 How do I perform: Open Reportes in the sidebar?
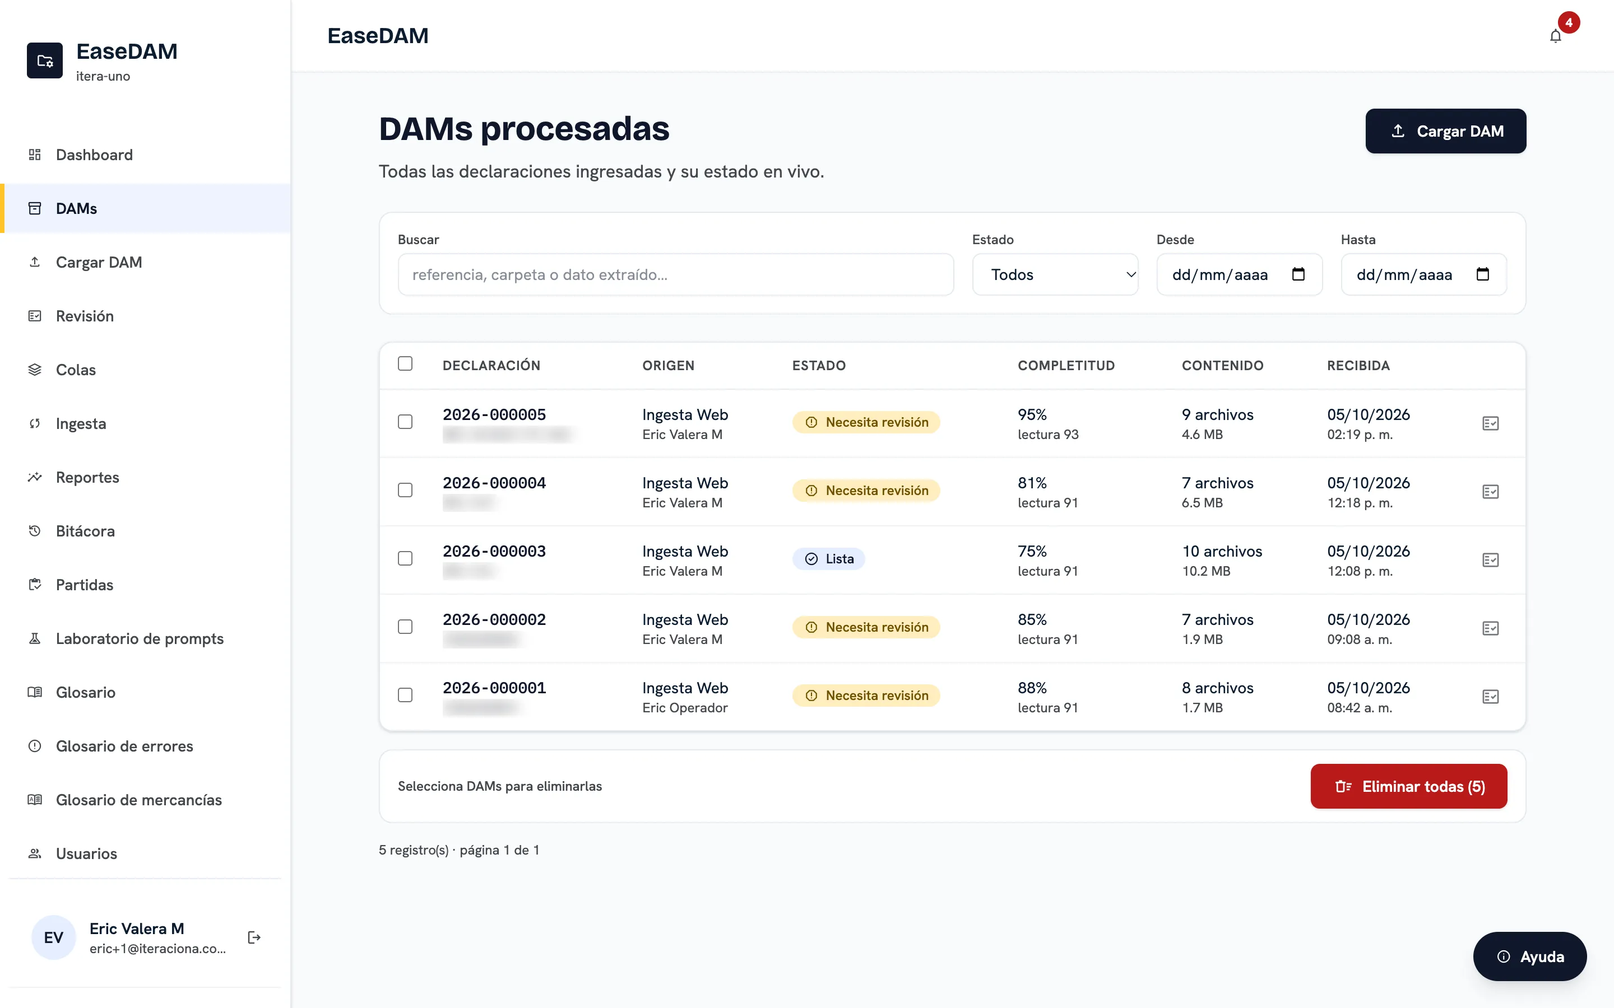coord(145,477)
